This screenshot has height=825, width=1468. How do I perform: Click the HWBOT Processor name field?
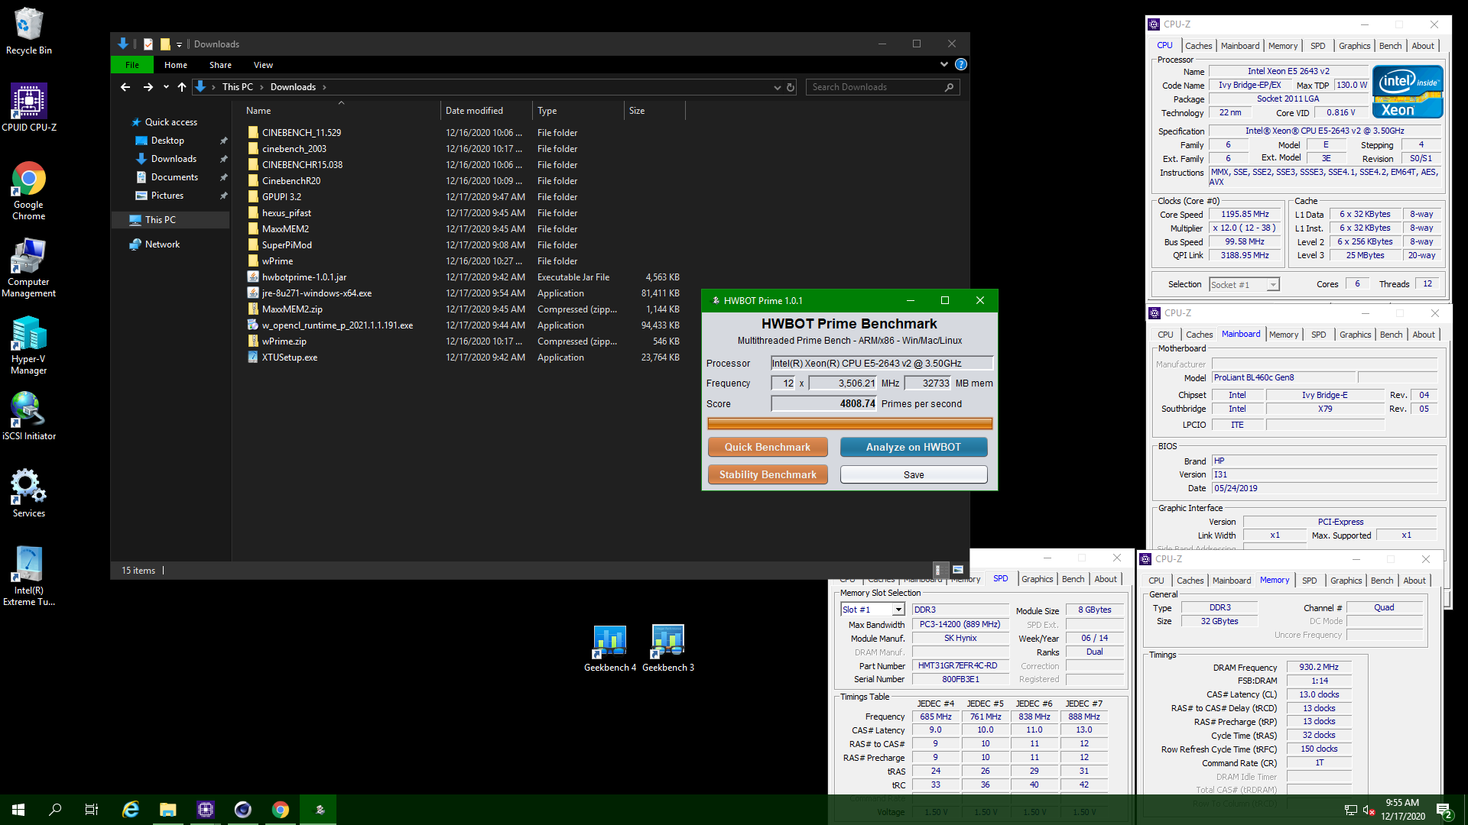(882, 364)
